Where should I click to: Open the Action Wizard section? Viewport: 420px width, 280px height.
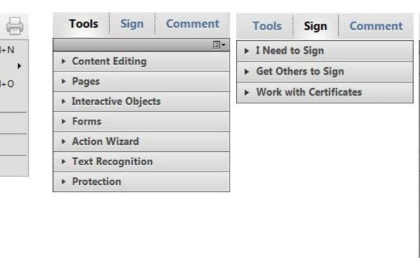[x=105, y=141]
